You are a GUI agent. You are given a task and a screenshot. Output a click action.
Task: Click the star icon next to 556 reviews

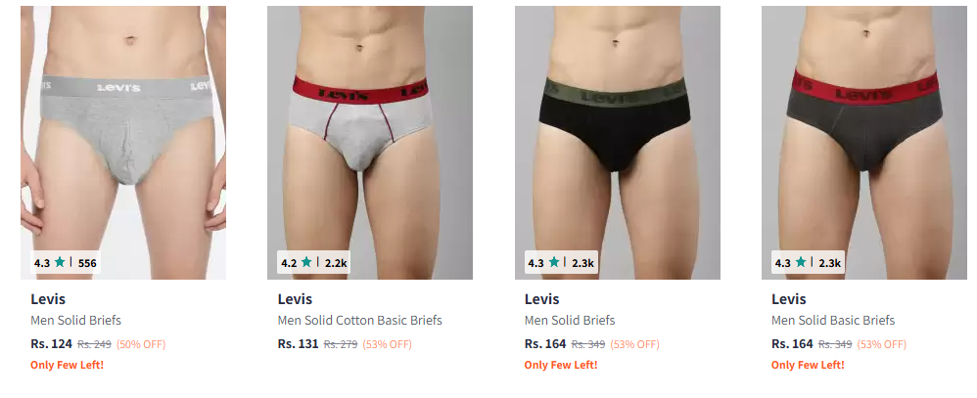click(59, 262)
